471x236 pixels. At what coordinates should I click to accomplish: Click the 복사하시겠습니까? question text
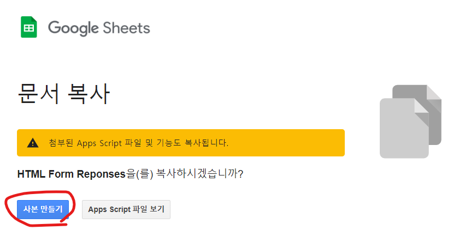point(200,174)
